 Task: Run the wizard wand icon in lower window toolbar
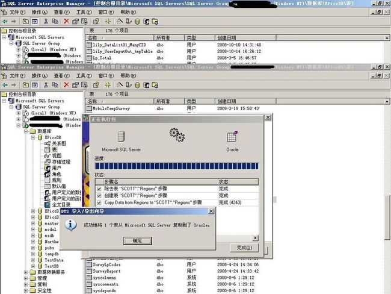pyautogui.click(x=120, y=85)
